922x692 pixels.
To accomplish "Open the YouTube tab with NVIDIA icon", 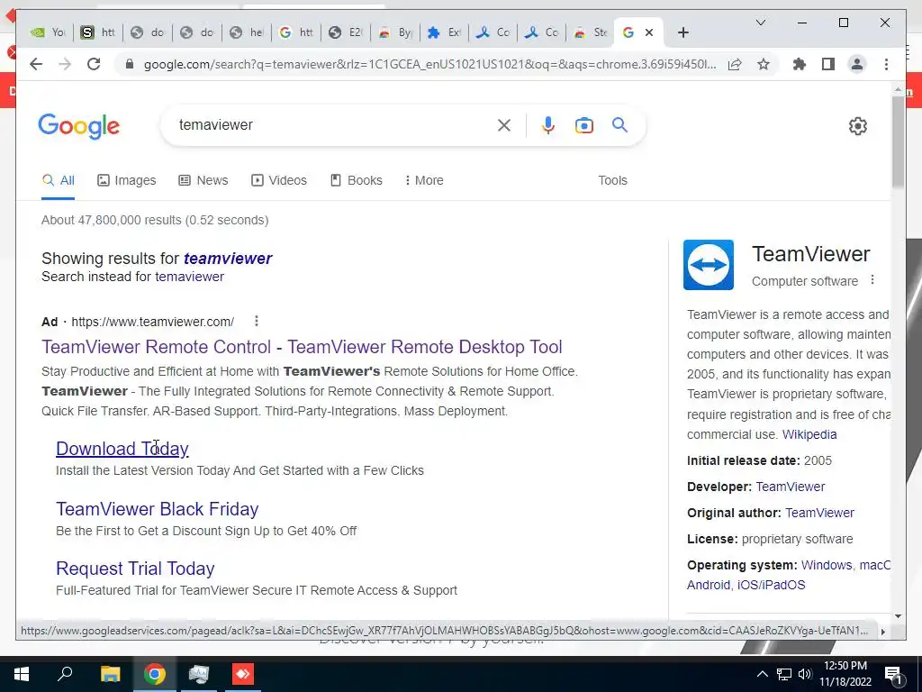I will [49, 32].
